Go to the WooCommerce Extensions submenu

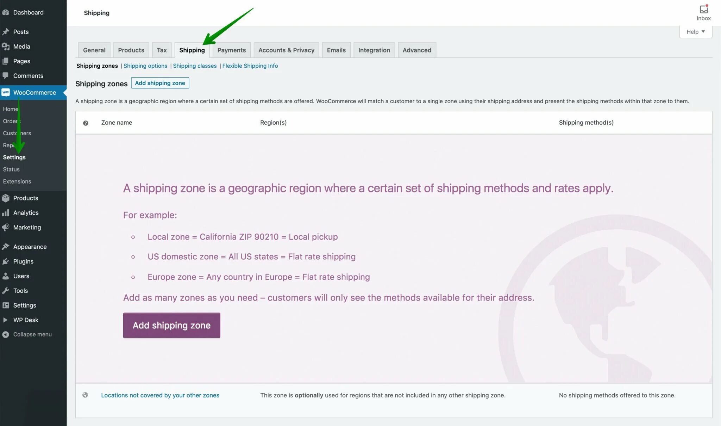point(17,181)
